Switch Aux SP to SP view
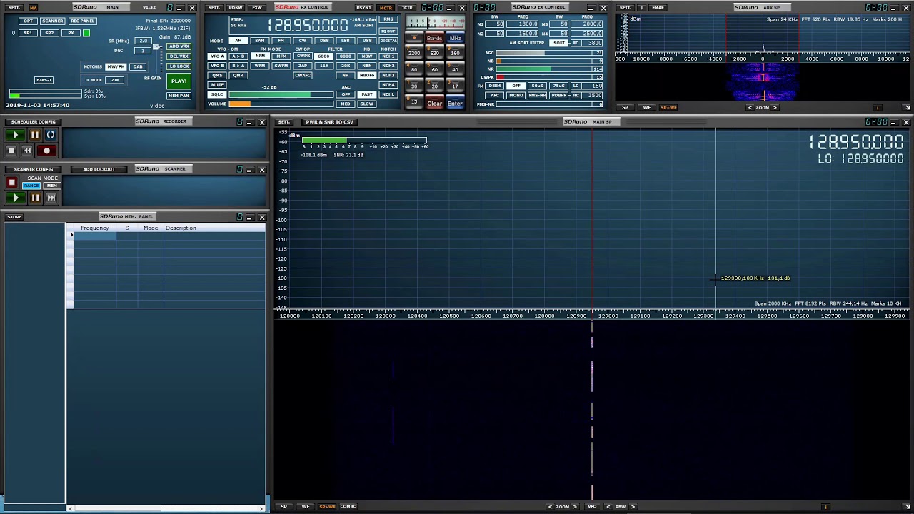The height and width of the screenshot is (514, 914). point(626,108)
